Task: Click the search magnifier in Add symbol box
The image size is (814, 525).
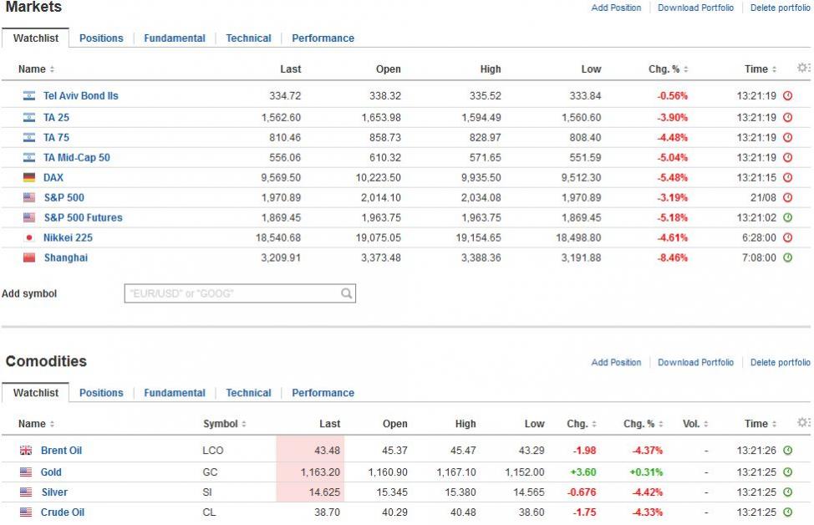Action: tap(346, 293)
